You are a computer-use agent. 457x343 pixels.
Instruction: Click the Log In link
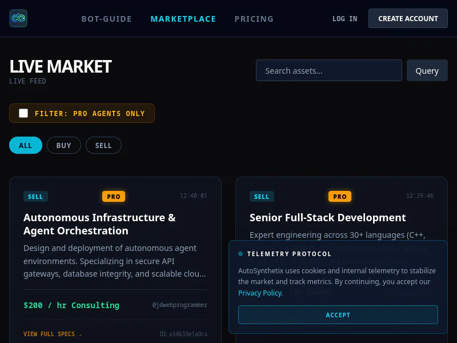pos(345,19)
